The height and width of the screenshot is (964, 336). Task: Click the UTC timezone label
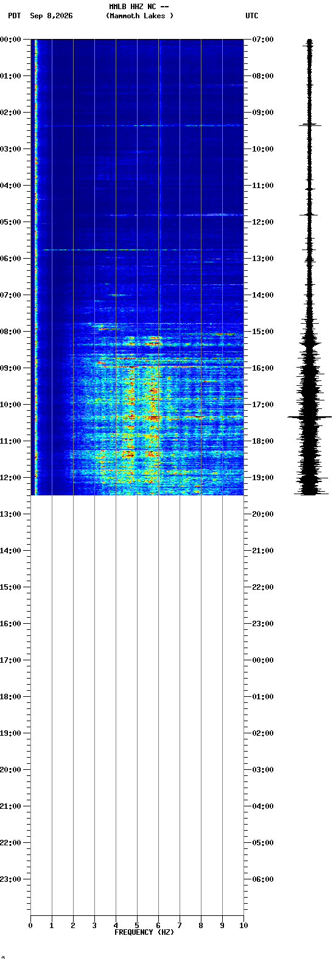pos(252,16)
